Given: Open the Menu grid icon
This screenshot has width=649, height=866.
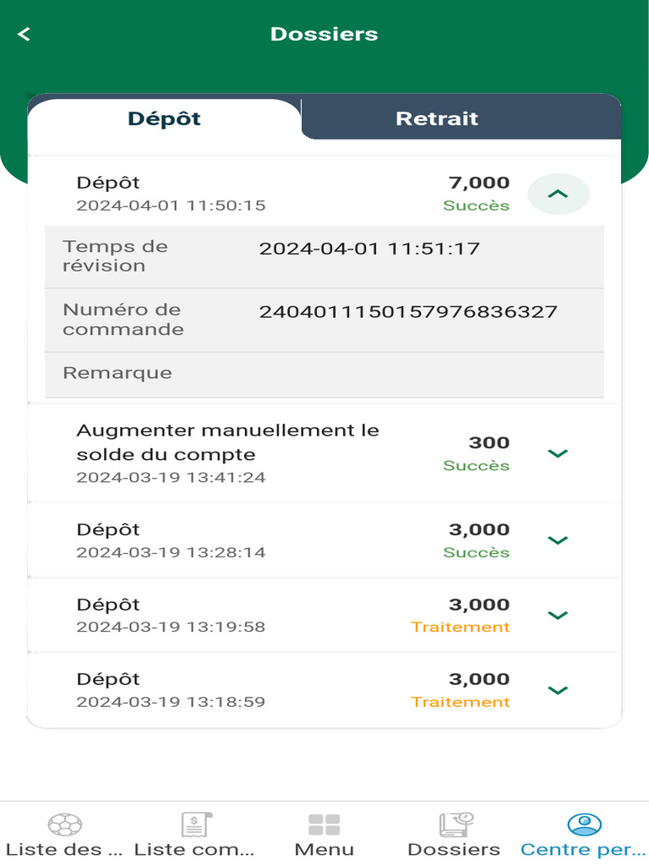Looking at the screenshot, I should coord(324,824).
